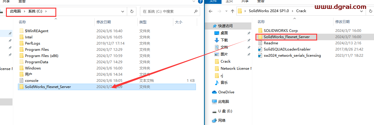
Task: Select the Program Files (x86) folder icon
Action: [x=21, y=56]
